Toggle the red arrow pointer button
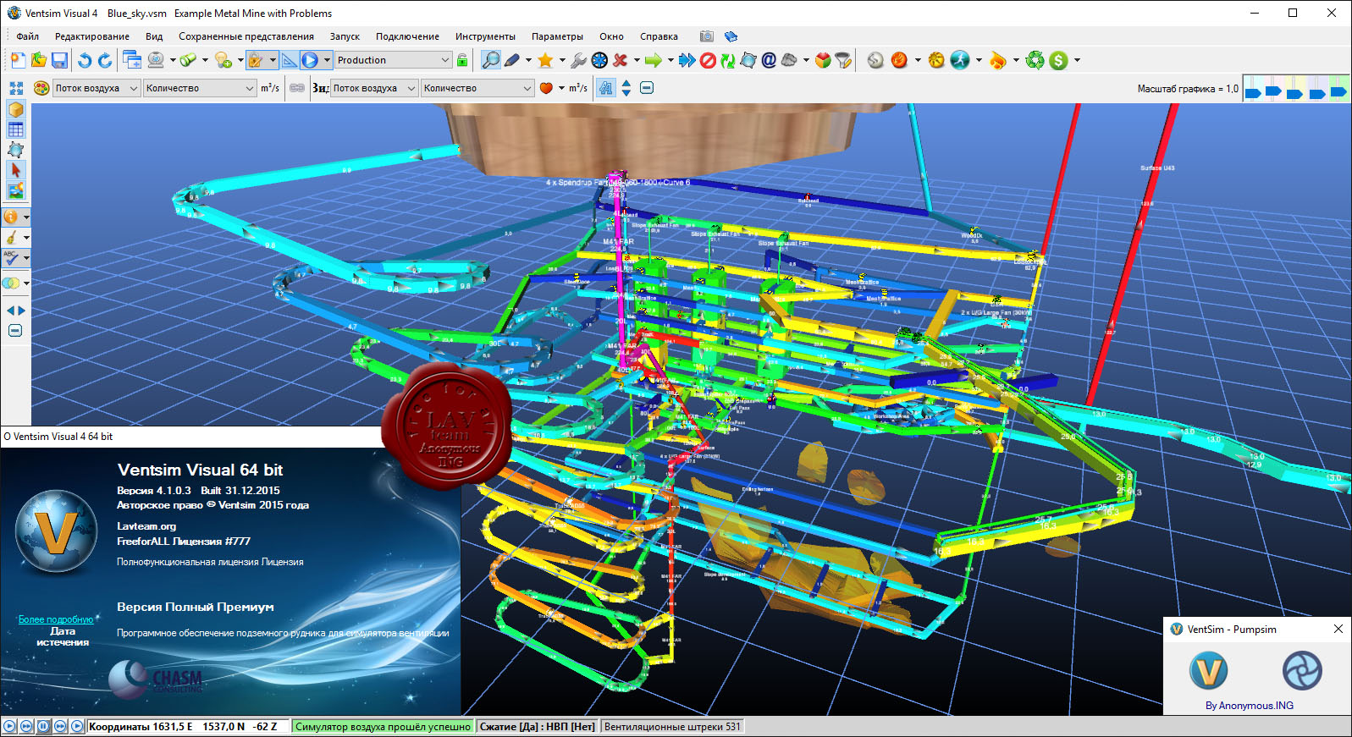Image resolution: width=1352 pixels, height=737 pixels. pos(16,170)
